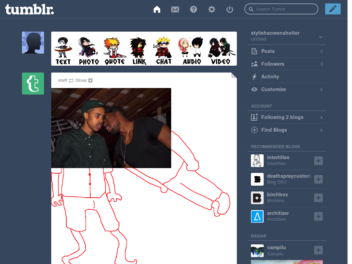
Task: Open the birchbox blog name link
Action: click(x=277, y=195)
